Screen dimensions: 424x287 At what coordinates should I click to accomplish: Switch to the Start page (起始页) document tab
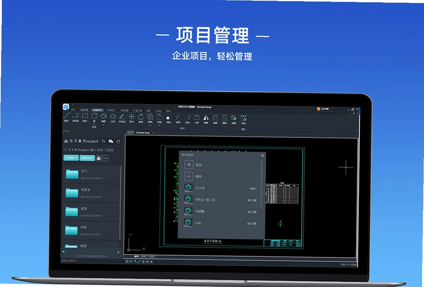tap(130, 133)
